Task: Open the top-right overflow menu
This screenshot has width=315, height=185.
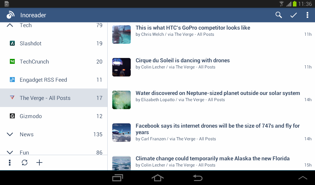Action: (307, 15)
